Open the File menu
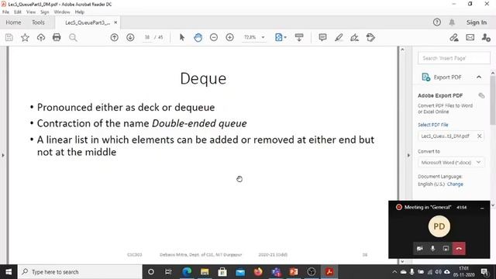Screen dimensions: 496x279 click(x=5, y=12)
